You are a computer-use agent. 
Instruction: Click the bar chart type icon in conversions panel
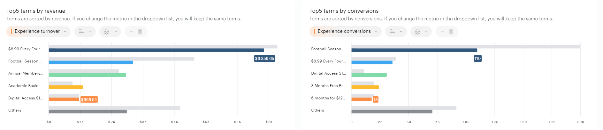(393, 32)
